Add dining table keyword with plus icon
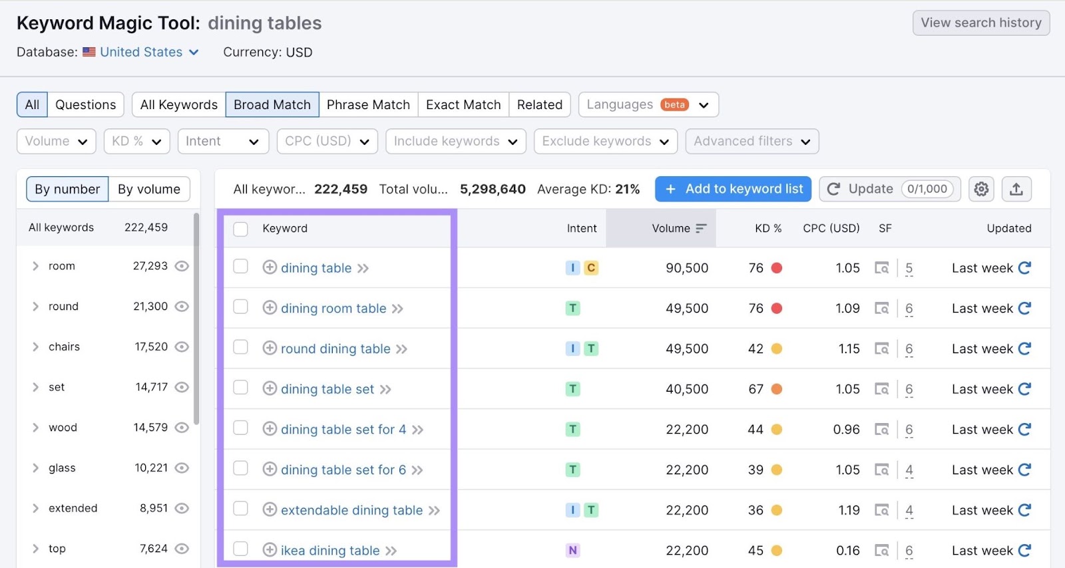This screenshot has height=568, width=1065. tap(270, 267)
